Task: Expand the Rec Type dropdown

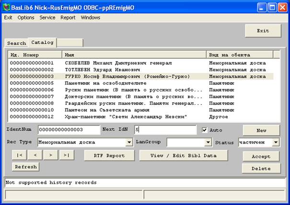Action: [x=129, y=143]
